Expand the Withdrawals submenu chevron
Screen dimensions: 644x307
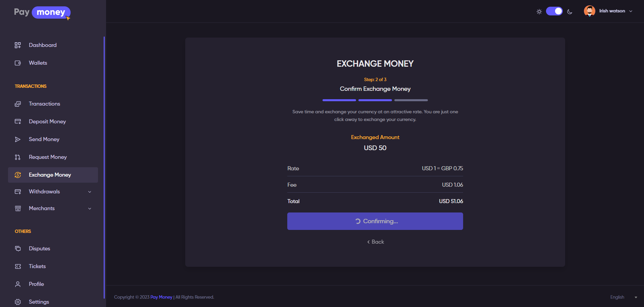click(x=90, y=192)
